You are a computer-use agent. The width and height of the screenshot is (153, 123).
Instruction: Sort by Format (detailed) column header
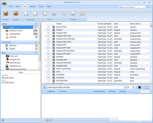pyautogui.click(x=104, y=24)
